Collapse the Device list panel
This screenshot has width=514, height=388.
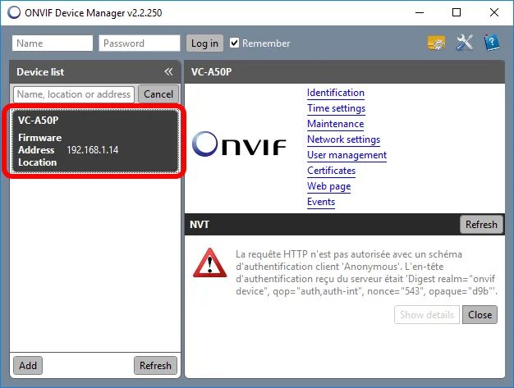click(x=168, y=71)
